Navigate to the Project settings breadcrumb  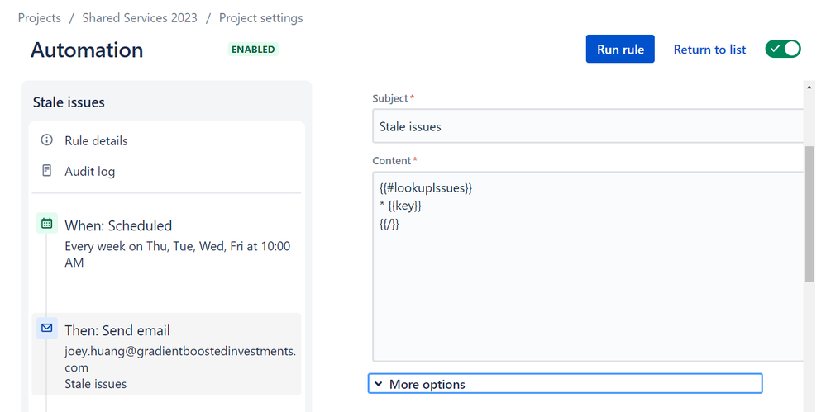pos(260,17)
